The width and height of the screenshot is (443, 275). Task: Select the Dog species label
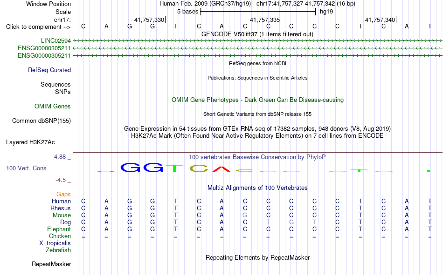[x=66, y=222]
